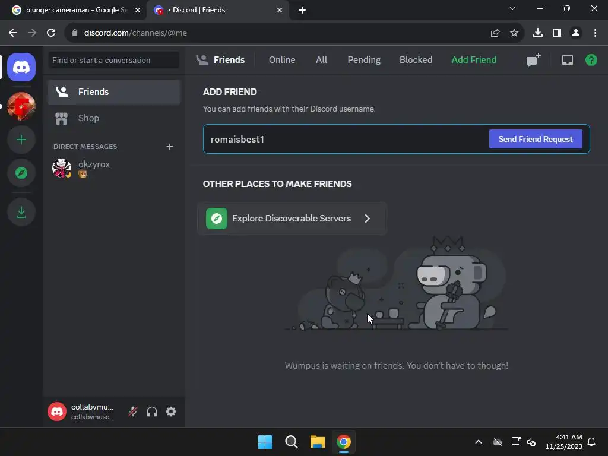Open Explore Discoverable Servers compass in sidebar
Screen dimensions: 608x456
[x=21, y=173]
